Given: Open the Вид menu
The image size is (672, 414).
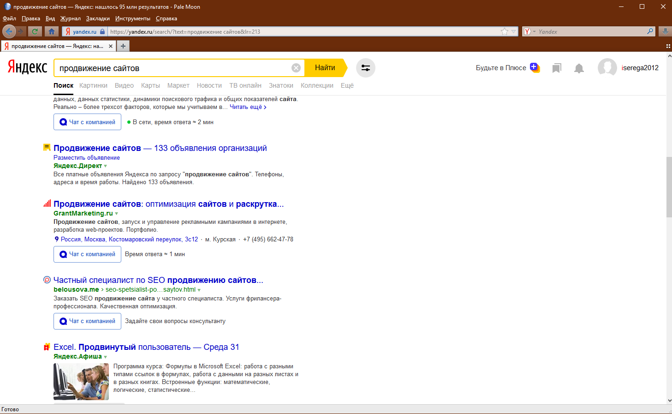Looking at the screenshot, I should [x=50, y=18].
